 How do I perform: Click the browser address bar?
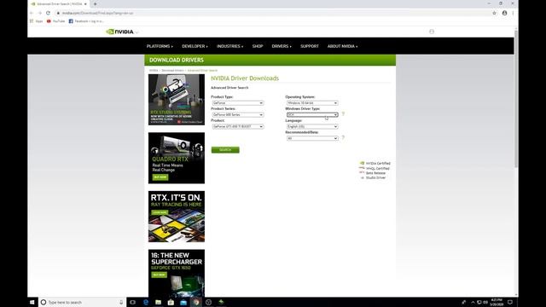(x=271, y=14)
